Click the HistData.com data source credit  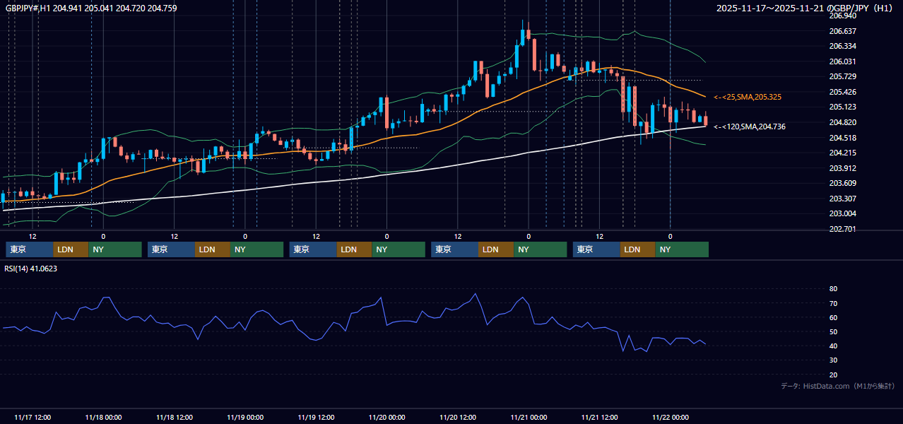click(x=837, y=386)
